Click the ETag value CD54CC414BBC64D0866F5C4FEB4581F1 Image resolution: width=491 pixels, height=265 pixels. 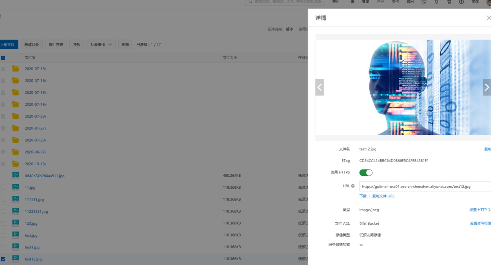pyautogui.click(x=394, y=161)
